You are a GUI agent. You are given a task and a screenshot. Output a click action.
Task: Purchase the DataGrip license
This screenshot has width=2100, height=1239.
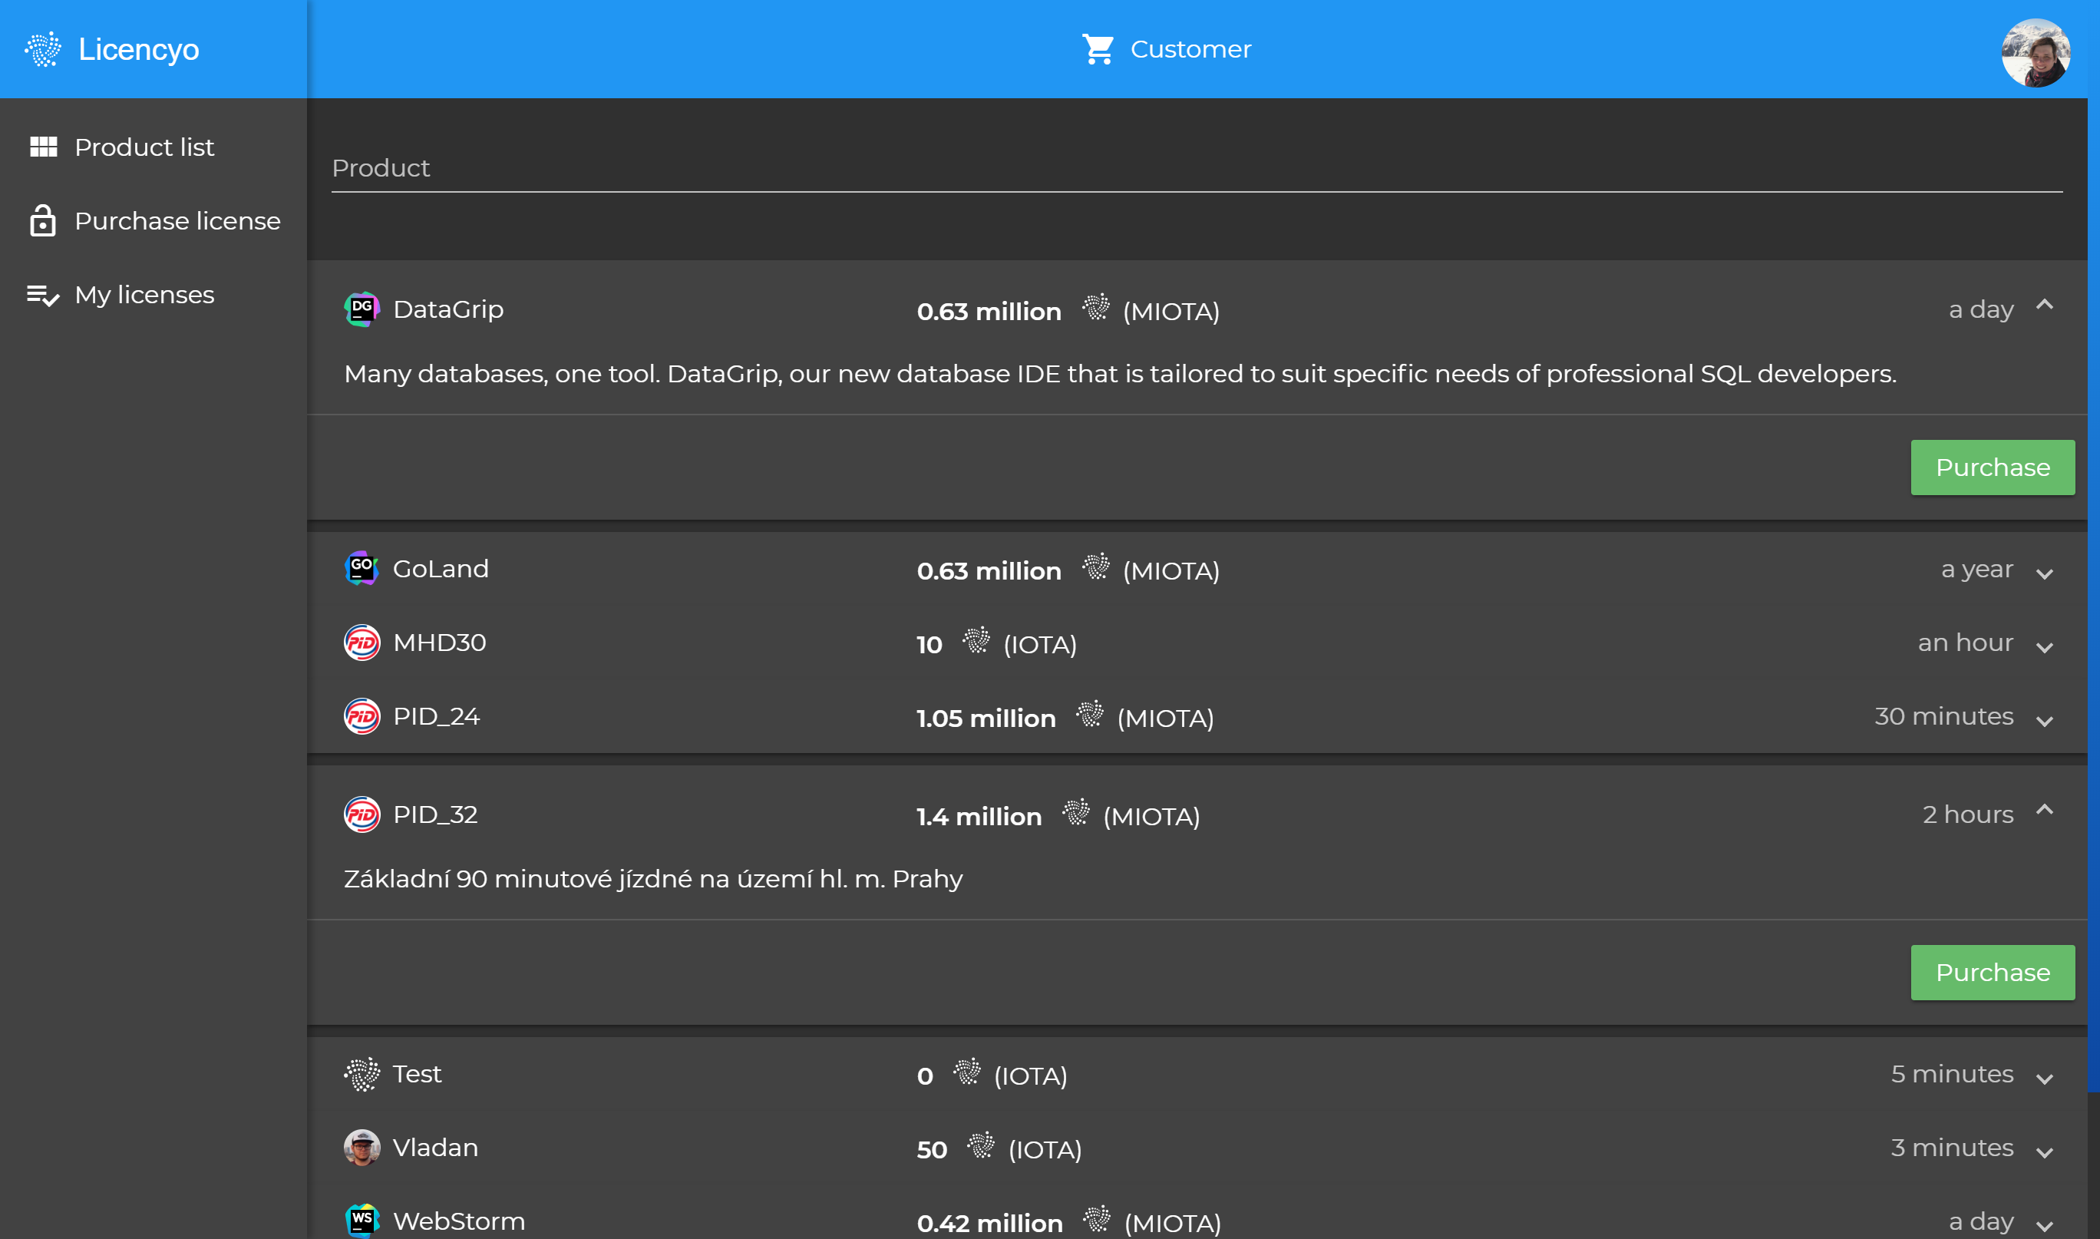point(1992,468)
